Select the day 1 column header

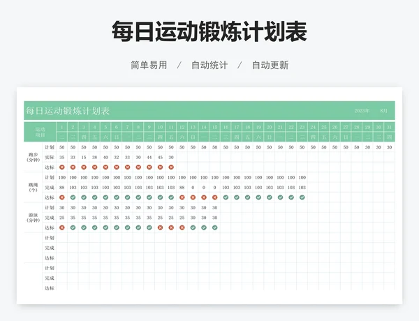(x=61, y=127)
